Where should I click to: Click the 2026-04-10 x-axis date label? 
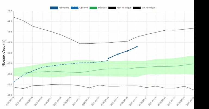77,102
